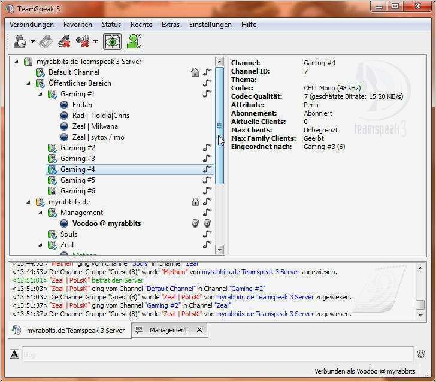Click the music note icon on Gaming #6
Screen dimensions: 436x382
207,191
